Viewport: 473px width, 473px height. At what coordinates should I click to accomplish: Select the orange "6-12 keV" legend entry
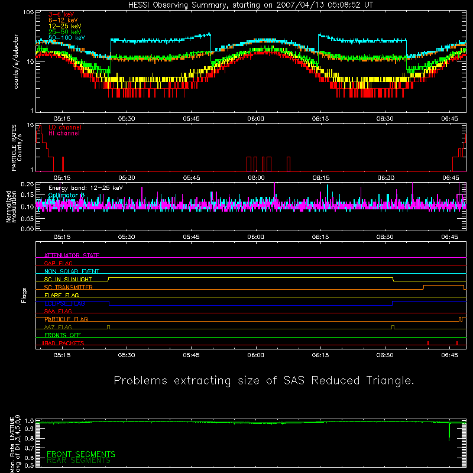click(x=63, y=20)
